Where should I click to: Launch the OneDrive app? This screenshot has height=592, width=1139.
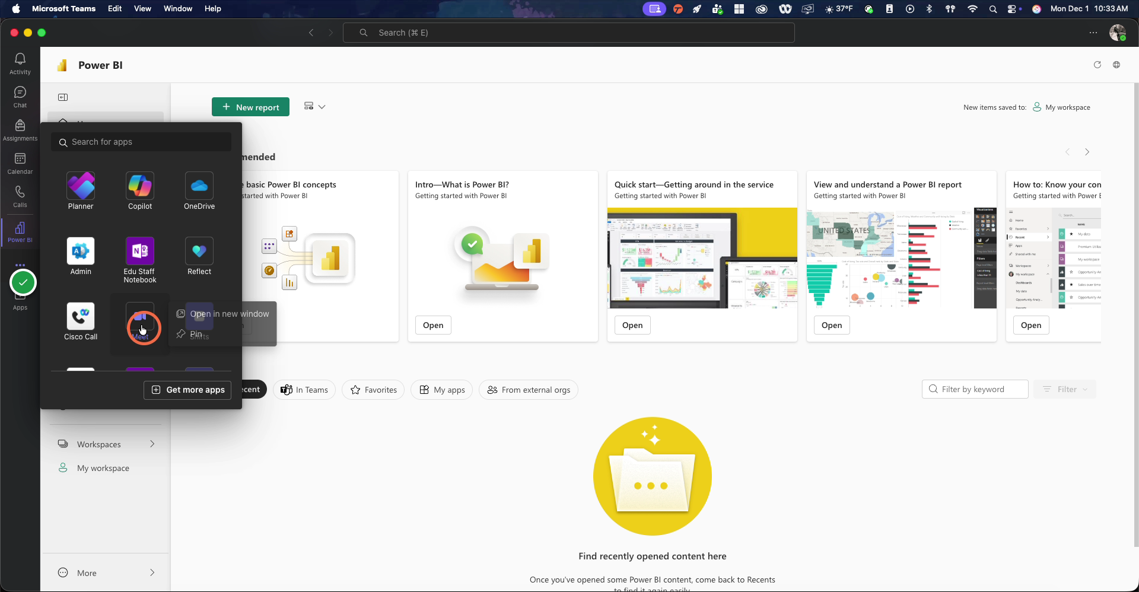[199, 191]
